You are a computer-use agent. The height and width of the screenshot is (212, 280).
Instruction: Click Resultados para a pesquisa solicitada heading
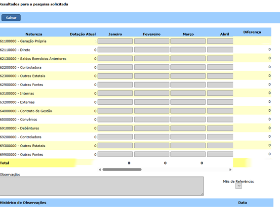tap(34, 4)
